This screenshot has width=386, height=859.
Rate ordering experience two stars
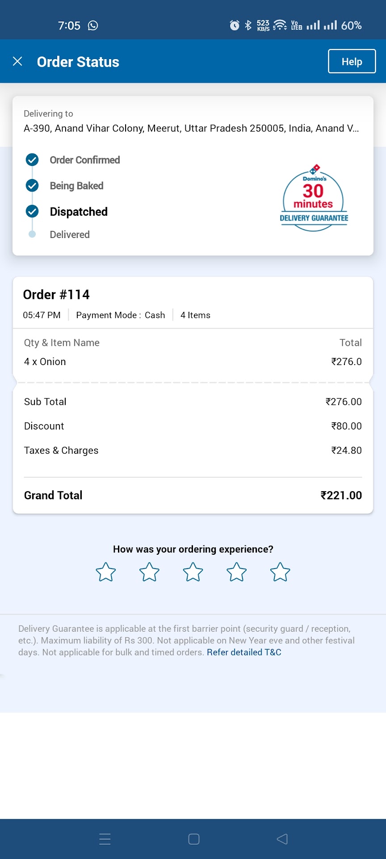(x=149, y=572)
